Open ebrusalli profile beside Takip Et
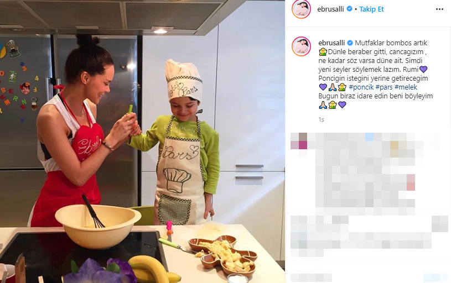Screen dimensions: 451x283 (x=330, y=9)
